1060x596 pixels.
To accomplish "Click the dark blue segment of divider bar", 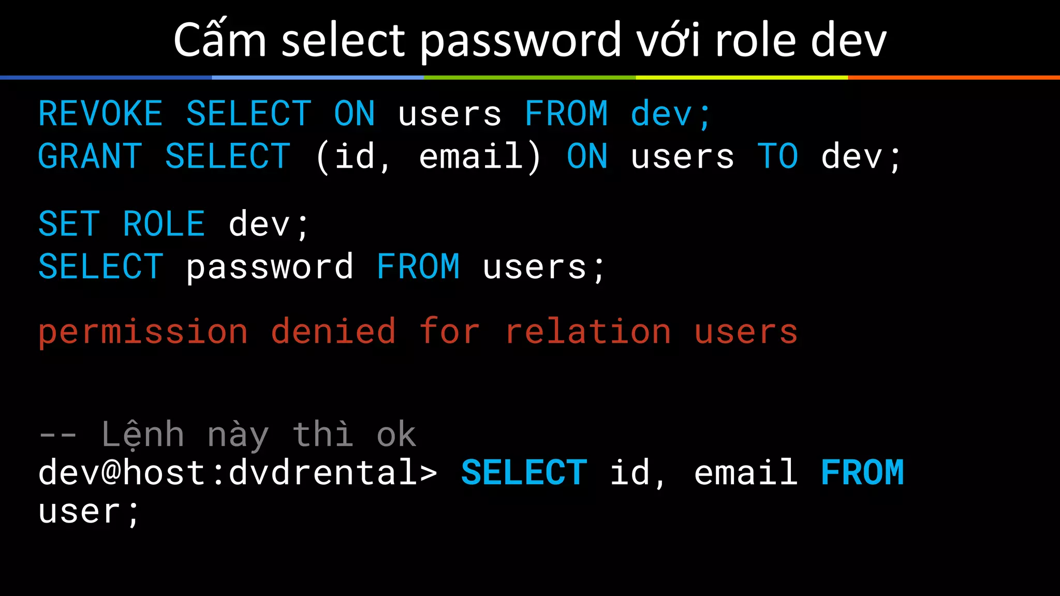I will click(106, 78).
